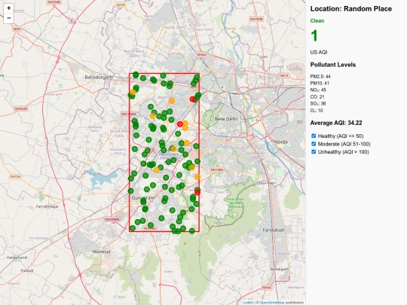Click the NH148A highway shield on map
The width and height of the screenshot is (407, 305).
tap(217, 170)
